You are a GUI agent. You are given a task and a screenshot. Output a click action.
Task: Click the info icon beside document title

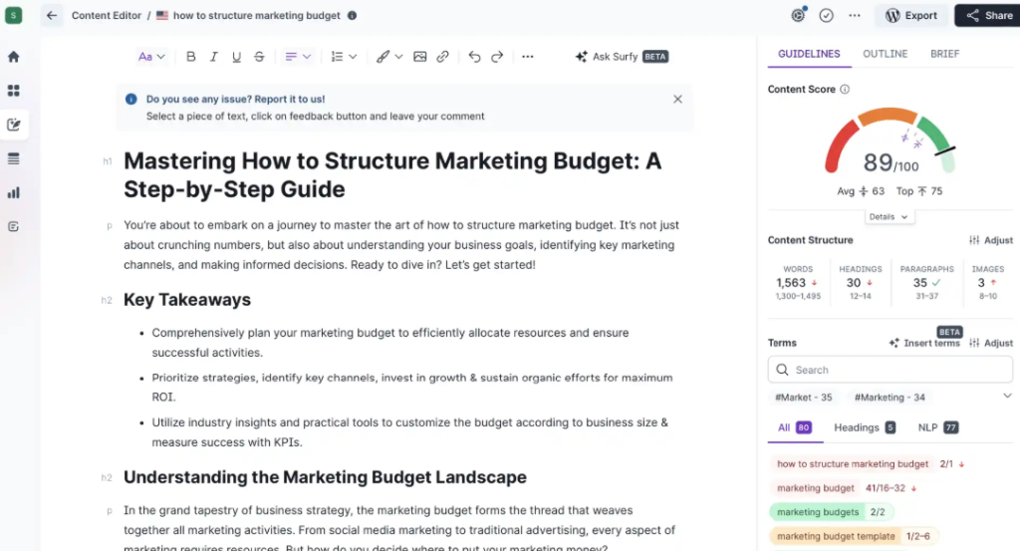tap(352, 15)
